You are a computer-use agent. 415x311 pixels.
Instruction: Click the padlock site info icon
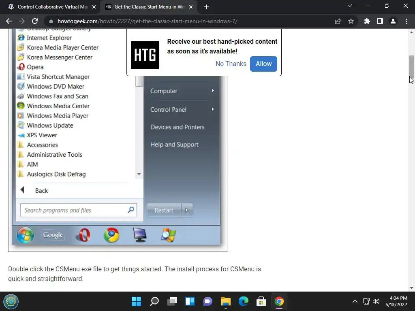pyautogui.click(x=51, y=21)
